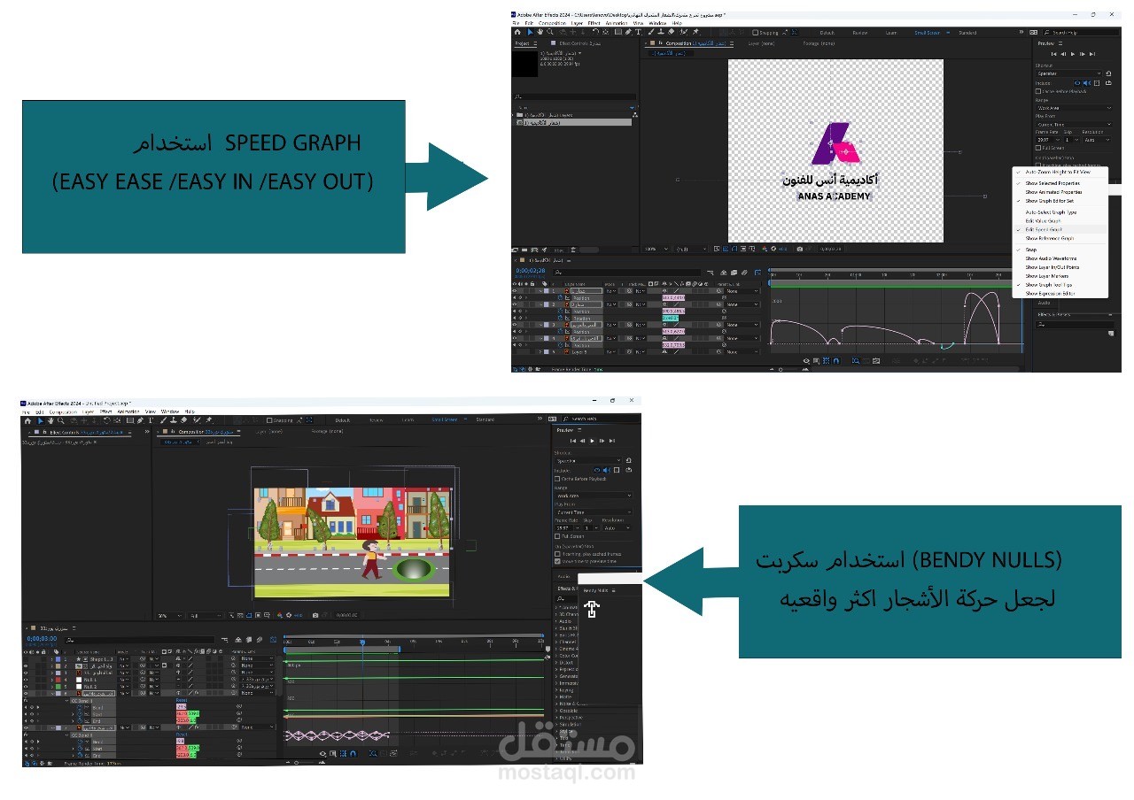Viewport: 1134px width, 800px height.
Task: Choose the Hand tool in the logo project window
Action: [x=540, y=32]
